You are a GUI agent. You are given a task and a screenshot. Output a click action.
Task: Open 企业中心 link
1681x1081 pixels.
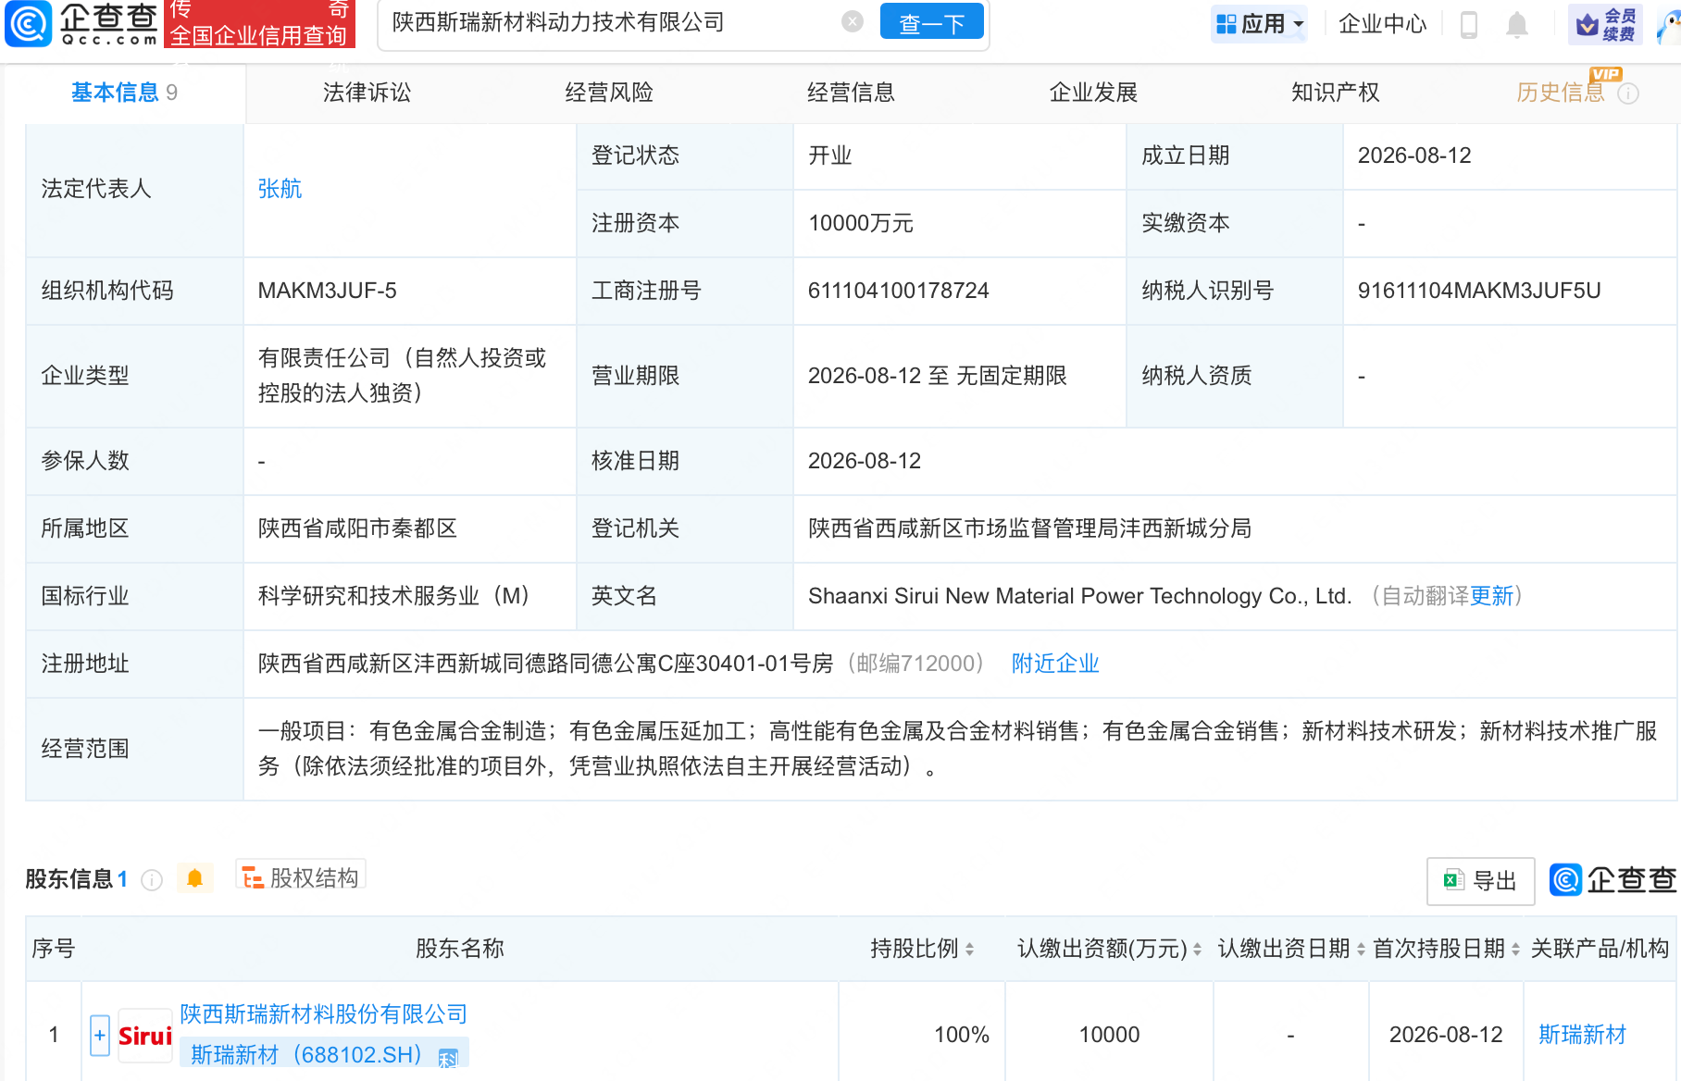[x=1383, y=24]
